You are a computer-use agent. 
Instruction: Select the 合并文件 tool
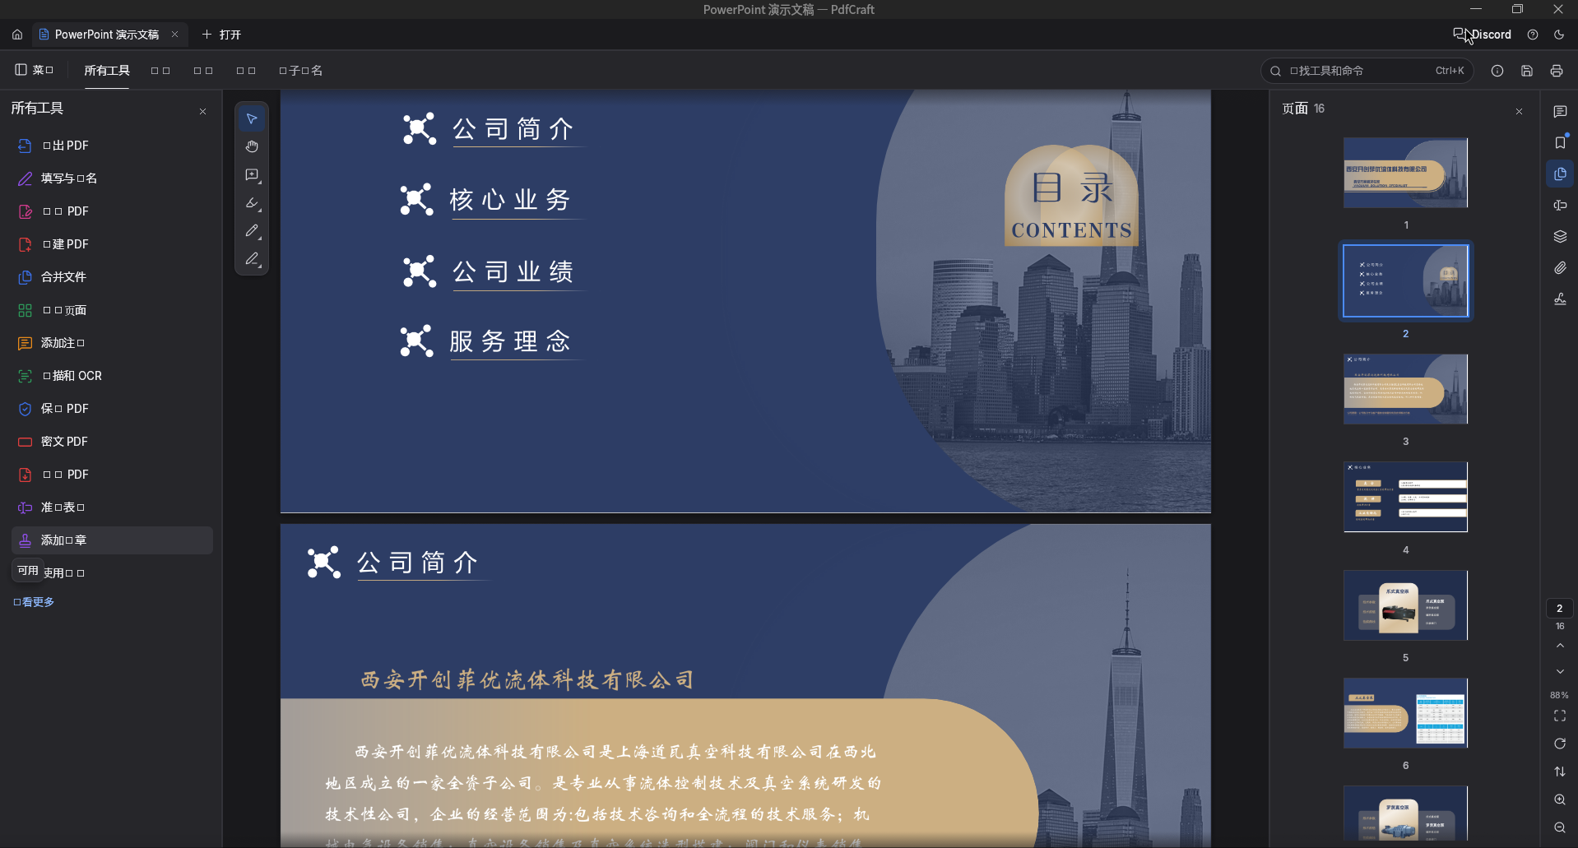[x=112, y=277]
